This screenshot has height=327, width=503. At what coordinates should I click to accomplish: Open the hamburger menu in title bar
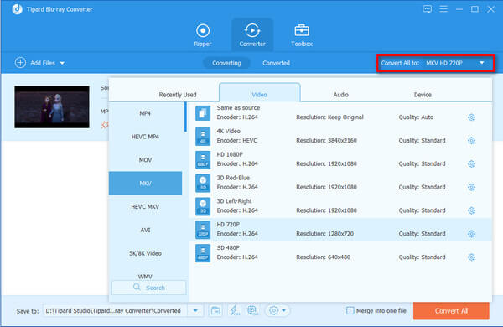pyautogui.click(x=443, y=9)
